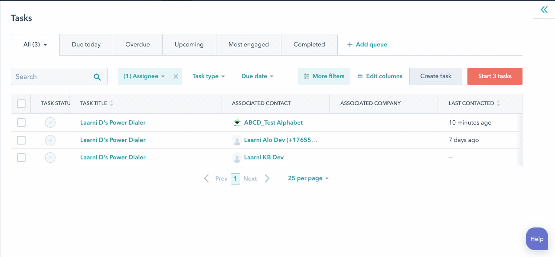Collapse the side panel with double chevron
555x257 pixels.
pyautogui.click(x=544, y=10)
